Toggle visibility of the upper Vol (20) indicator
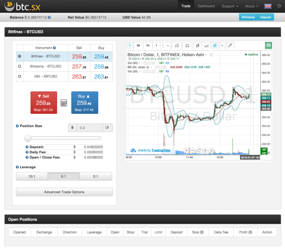 (145, 63)
